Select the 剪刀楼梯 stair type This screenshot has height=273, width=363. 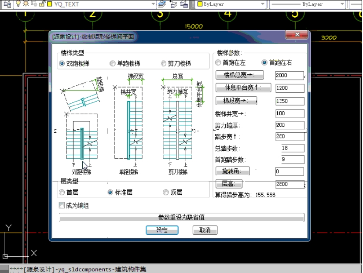click(163, 63)
